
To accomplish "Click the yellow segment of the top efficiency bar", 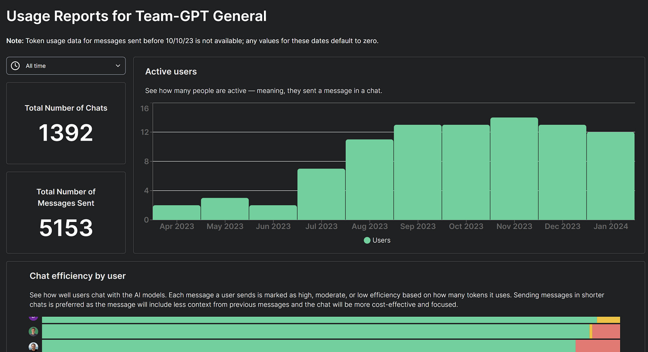I will [608, 320].
